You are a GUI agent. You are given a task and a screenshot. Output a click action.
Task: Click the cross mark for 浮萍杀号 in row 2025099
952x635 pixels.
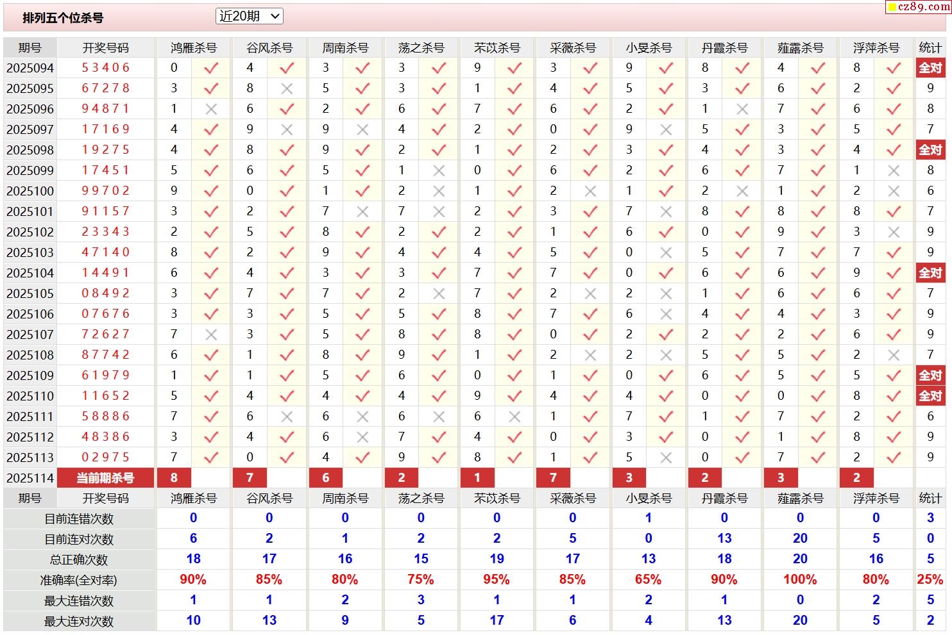(x=894, y=170)
